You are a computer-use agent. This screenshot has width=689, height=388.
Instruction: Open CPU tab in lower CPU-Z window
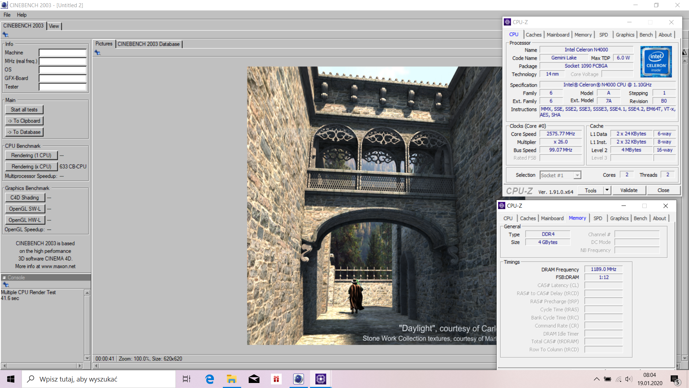click(x=508, y=218)
